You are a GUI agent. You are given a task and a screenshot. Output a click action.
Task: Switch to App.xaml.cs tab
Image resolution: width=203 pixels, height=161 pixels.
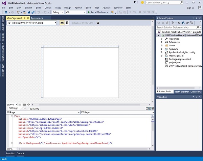(x=36, y=18)
